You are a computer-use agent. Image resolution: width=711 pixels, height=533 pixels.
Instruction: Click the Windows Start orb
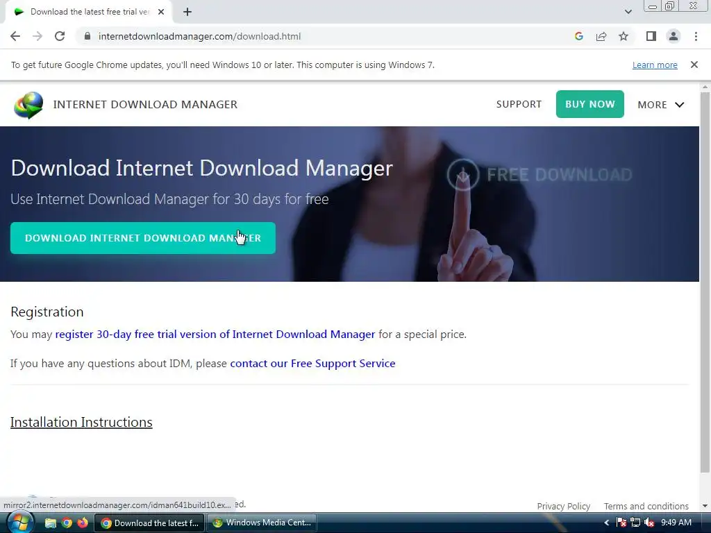19,523
